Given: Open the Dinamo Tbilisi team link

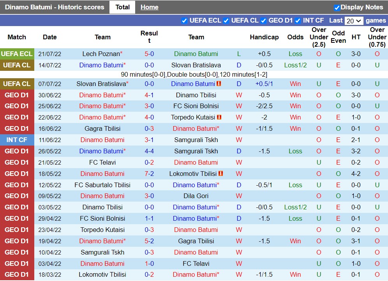Looking at the screenshot, I should (x=196, y=95).
